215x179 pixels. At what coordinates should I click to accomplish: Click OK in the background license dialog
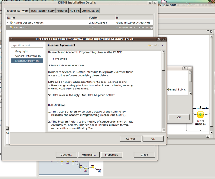(x=179, y=117)
